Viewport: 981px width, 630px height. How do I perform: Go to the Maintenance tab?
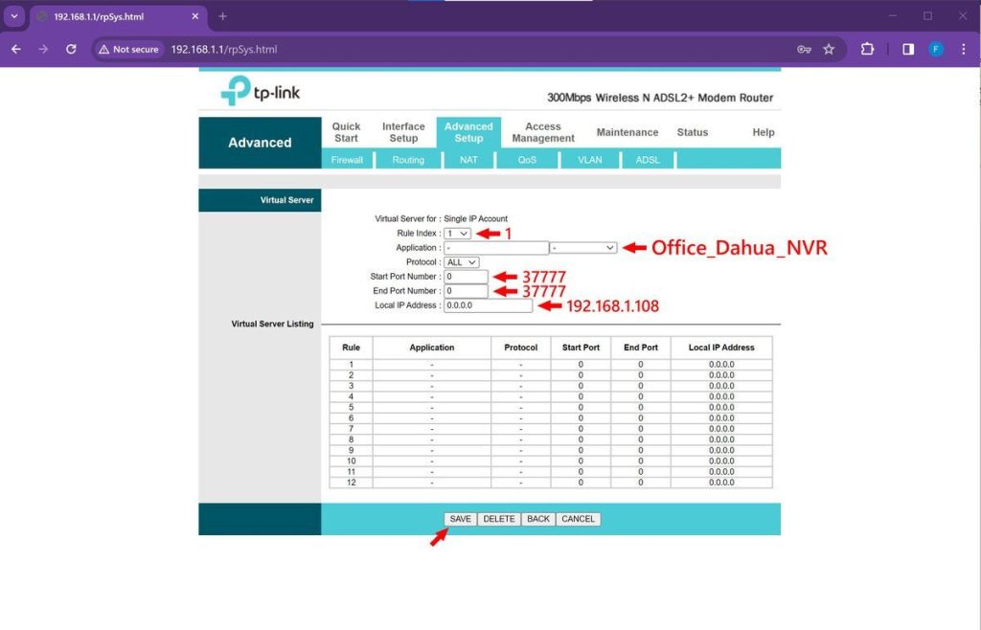point(627,132)
